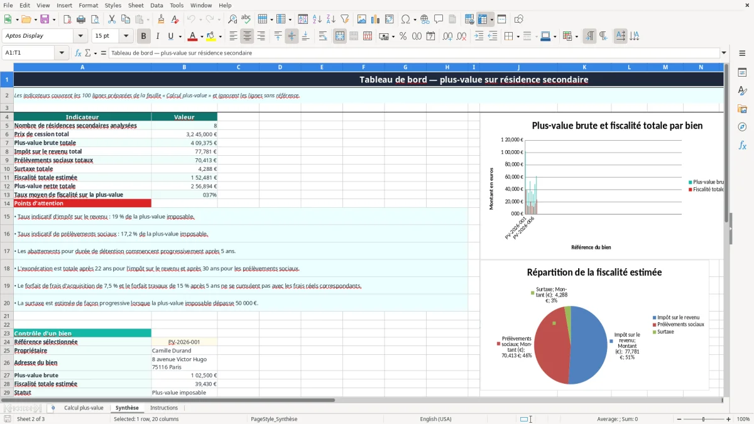The image size is (754, 424).
Task: Select the Clone Formatting paintbrush
Action: click(161, 19)
